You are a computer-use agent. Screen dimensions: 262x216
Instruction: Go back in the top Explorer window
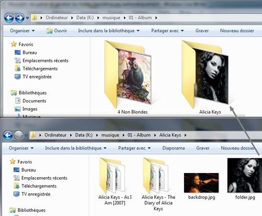(x=9, y=18)
